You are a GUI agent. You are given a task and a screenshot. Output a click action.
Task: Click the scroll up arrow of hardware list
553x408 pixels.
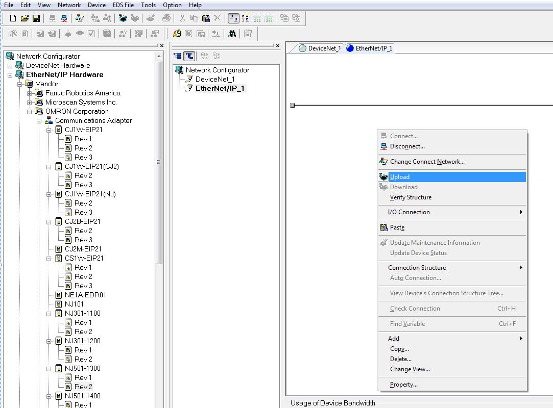(x=158, y=56)
